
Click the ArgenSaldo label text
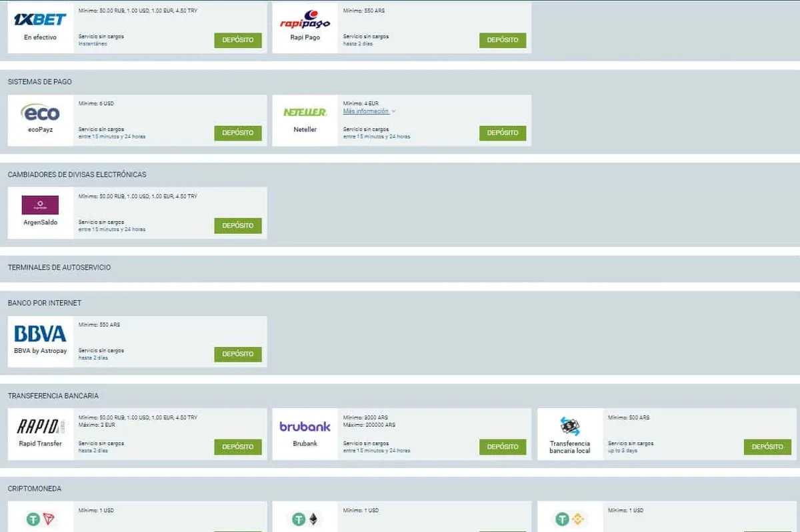tap(40, 222)
